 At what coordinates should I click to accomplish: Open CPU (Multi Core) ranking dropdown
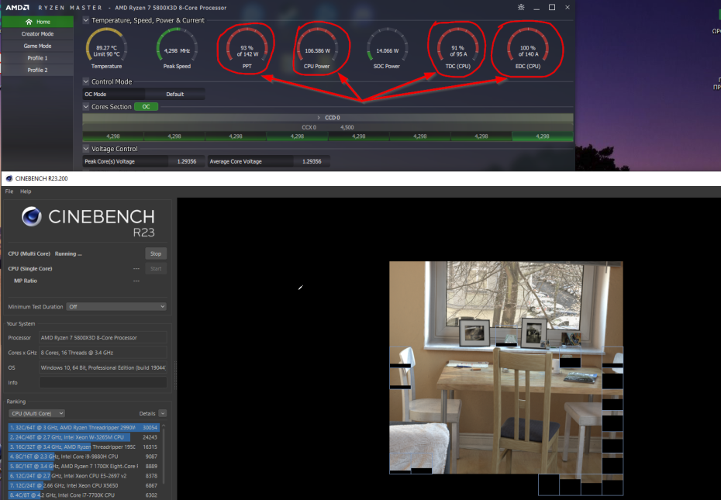[x=36, y=413]
